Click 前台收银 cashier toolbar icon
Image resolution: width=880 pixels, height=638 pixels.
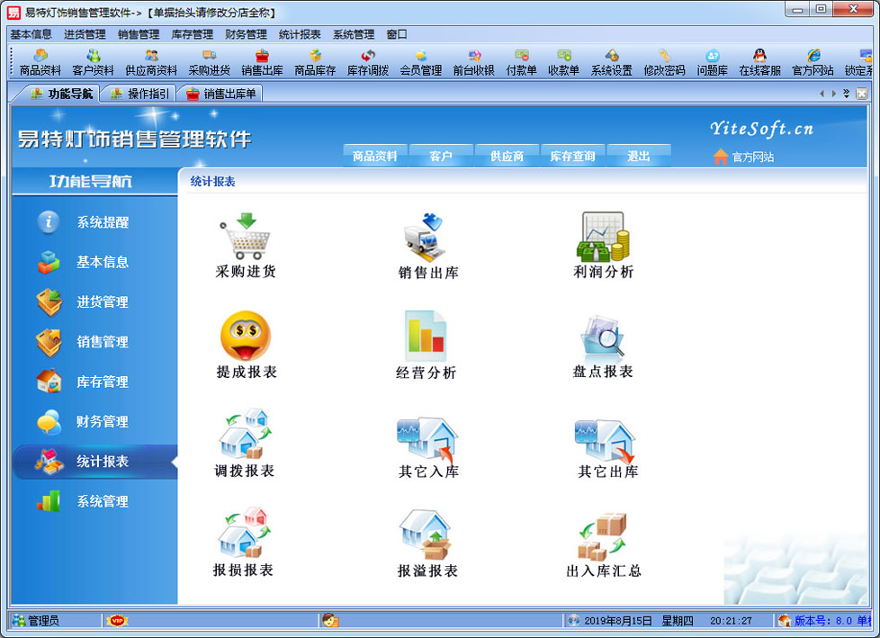point(473,63)
